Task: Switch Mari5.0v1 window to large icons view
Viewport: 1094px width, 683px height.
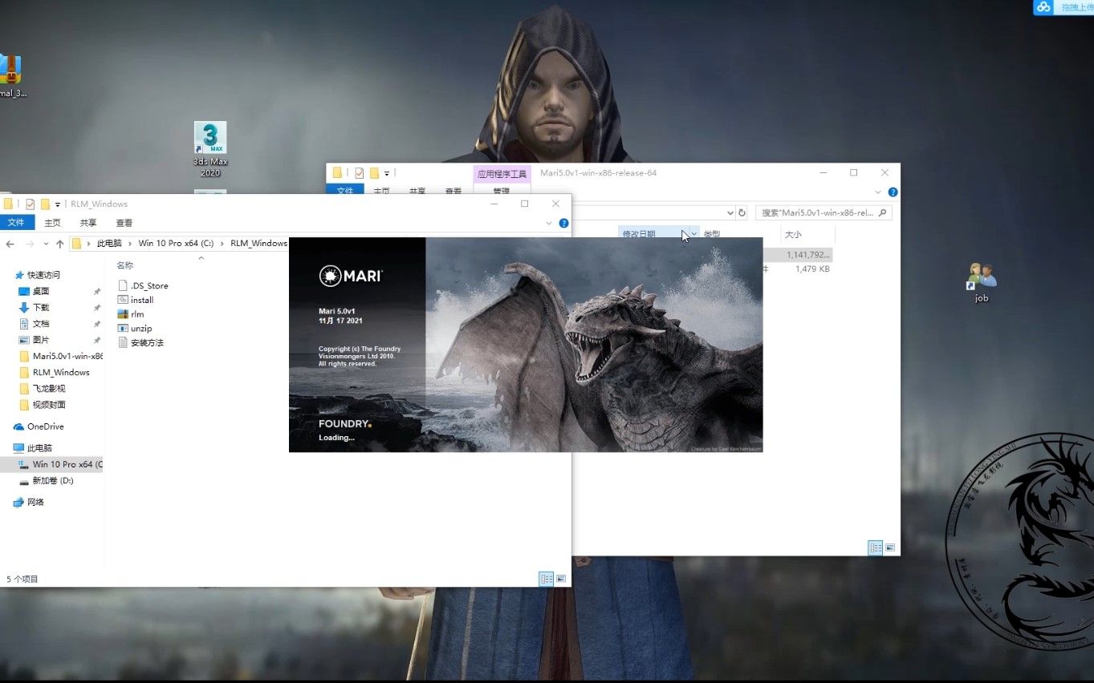Action: (890, 548)
